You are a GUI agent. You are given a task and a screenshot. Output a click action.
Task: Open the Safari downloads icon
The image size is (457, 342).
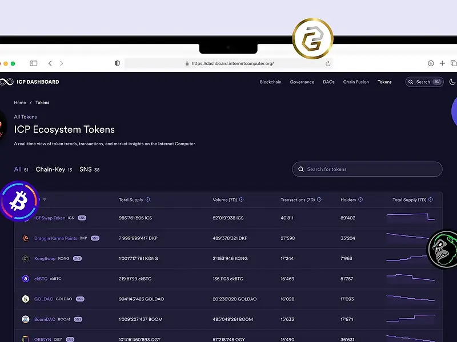pyautogui.click(x=431, y=63)
